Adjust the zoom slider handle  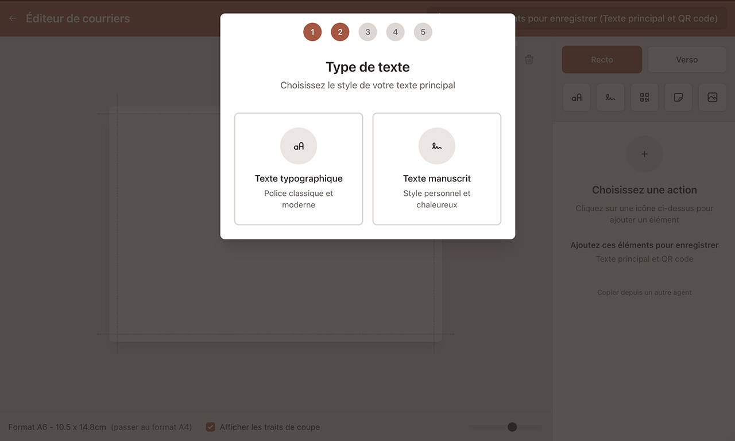(x=512, y=427)
